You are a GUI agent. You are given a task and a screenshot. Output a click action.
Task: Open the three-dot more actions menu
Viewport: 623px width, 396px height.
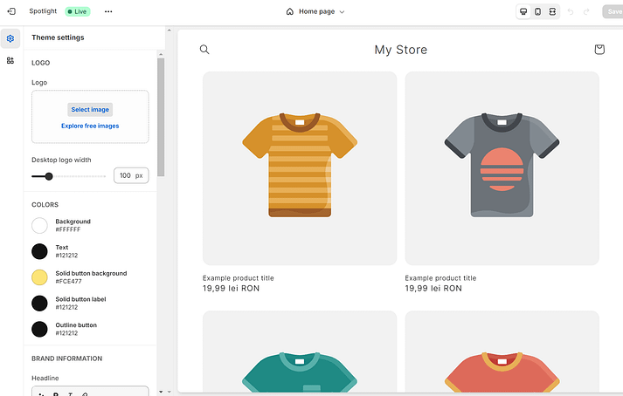pos(108,11)
